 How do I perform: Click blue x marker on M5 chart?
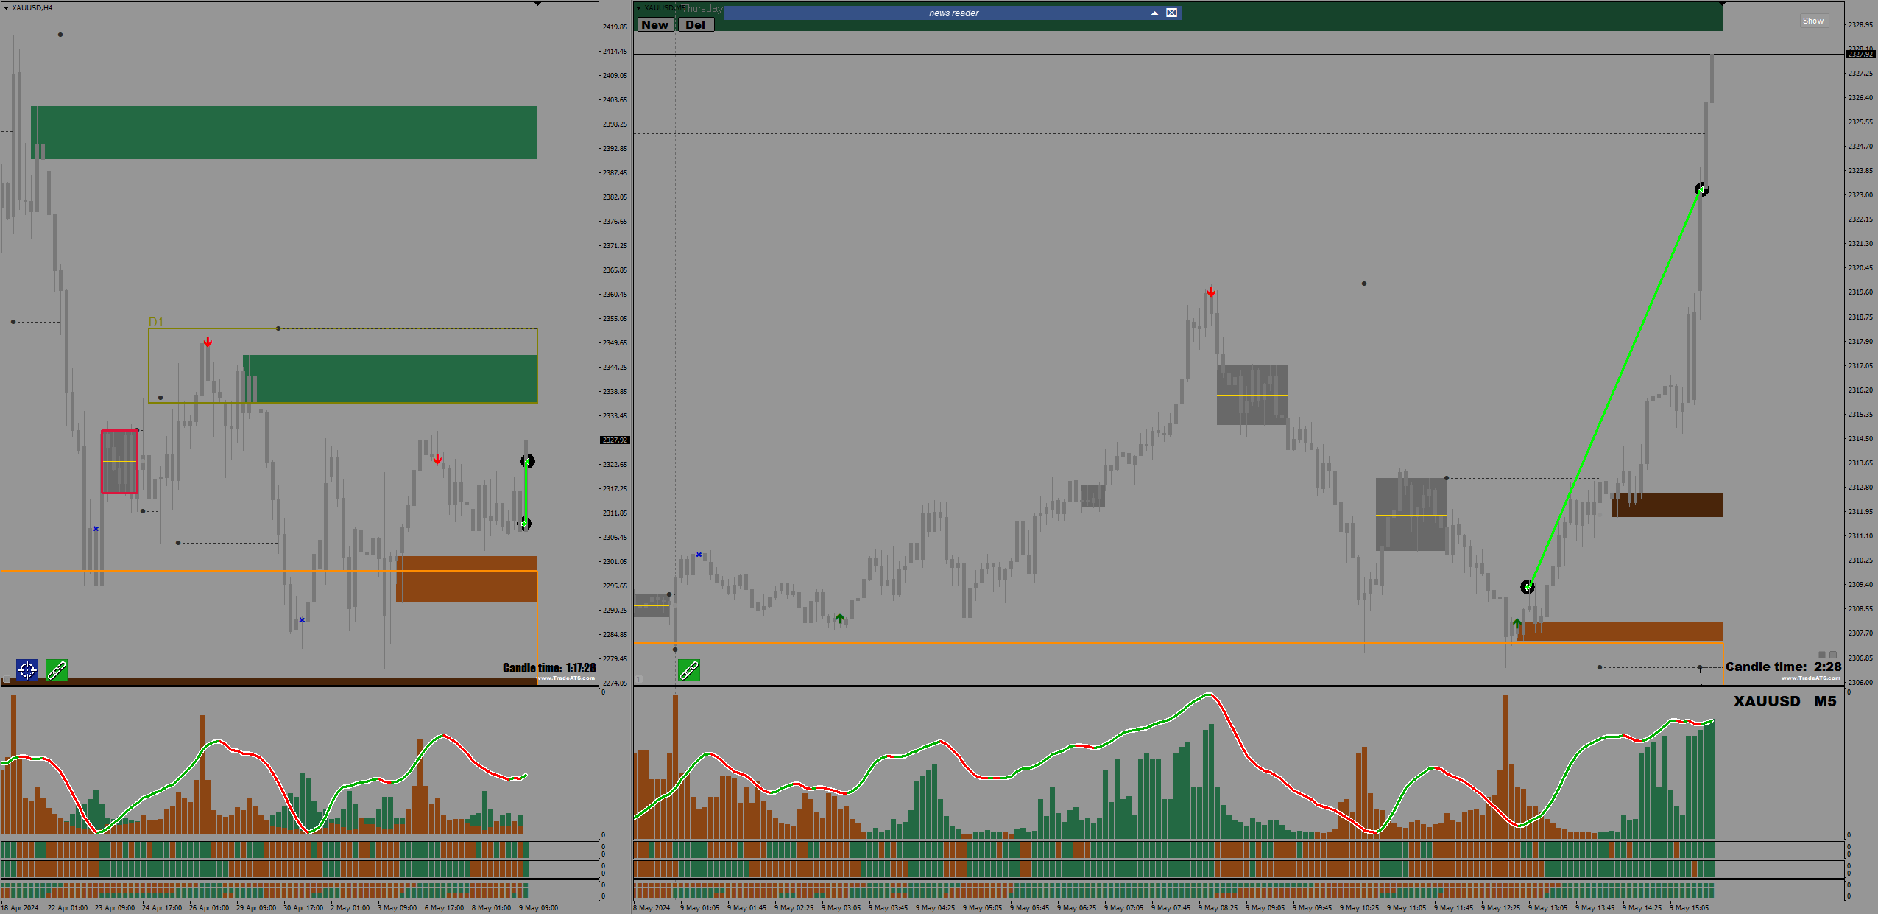[x=699, y=555]
